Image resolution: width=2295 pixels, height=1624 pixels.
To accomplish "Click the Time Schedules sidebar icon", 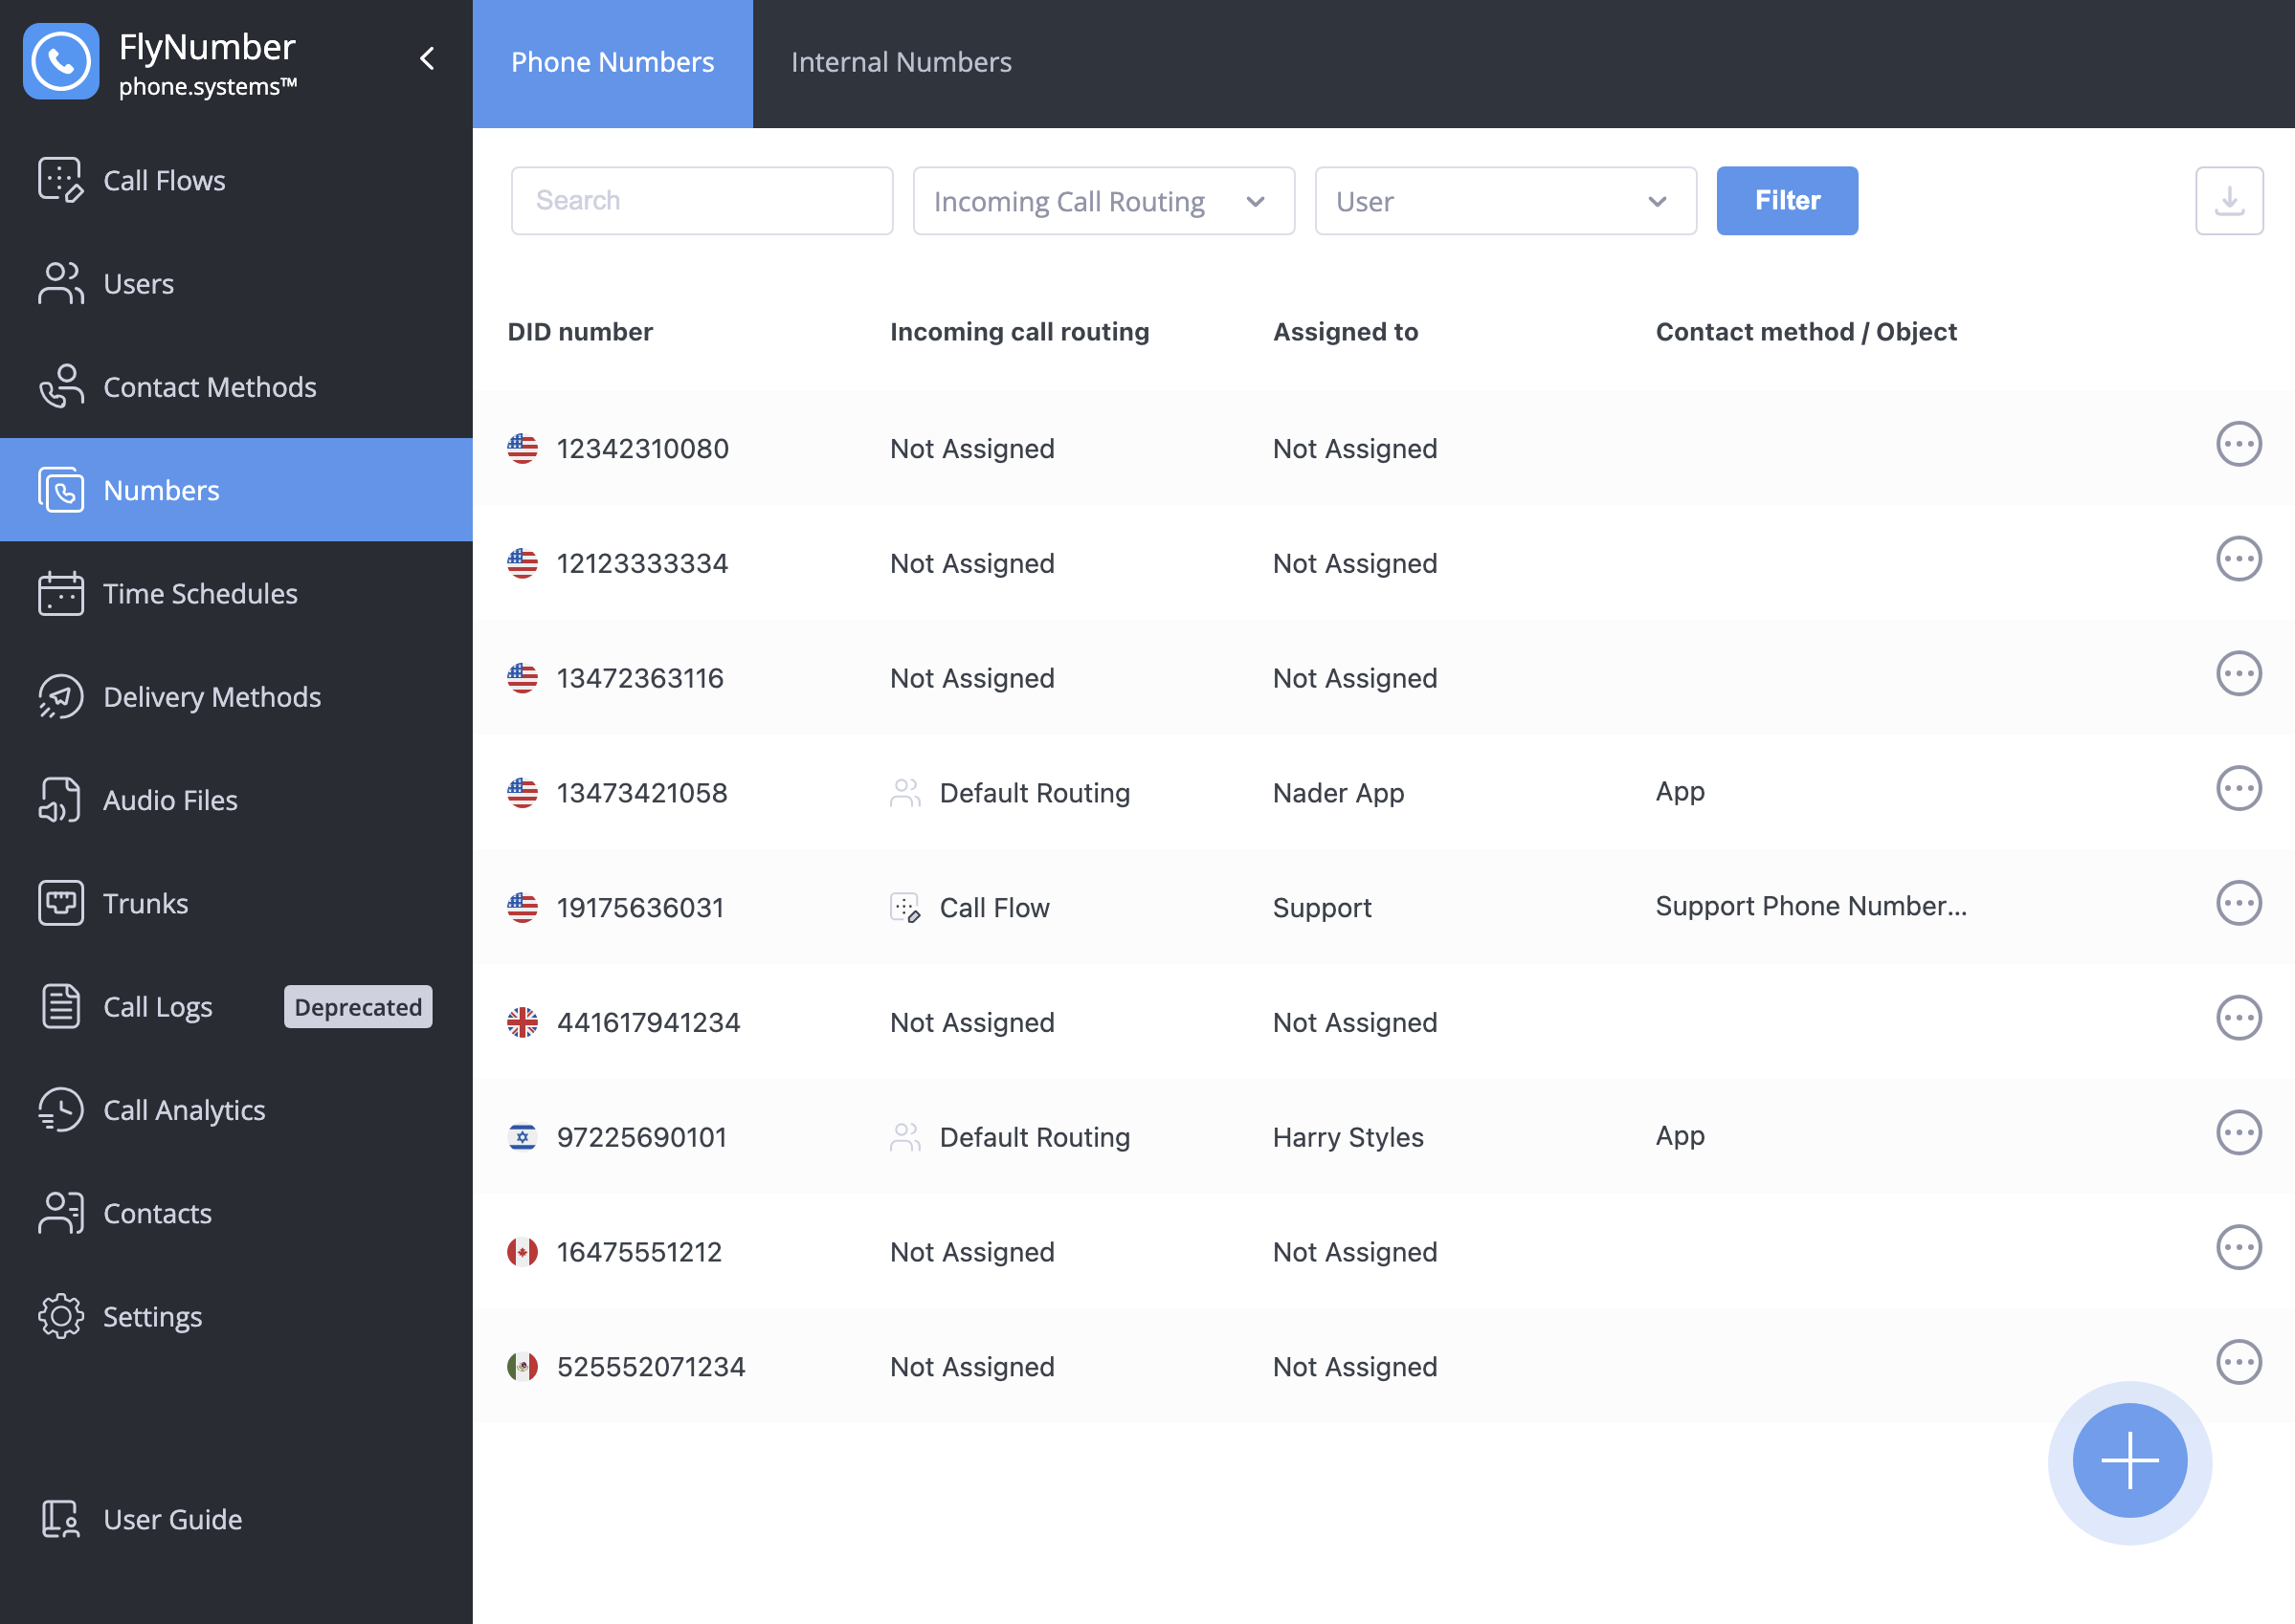I will [x=61, y=592].
